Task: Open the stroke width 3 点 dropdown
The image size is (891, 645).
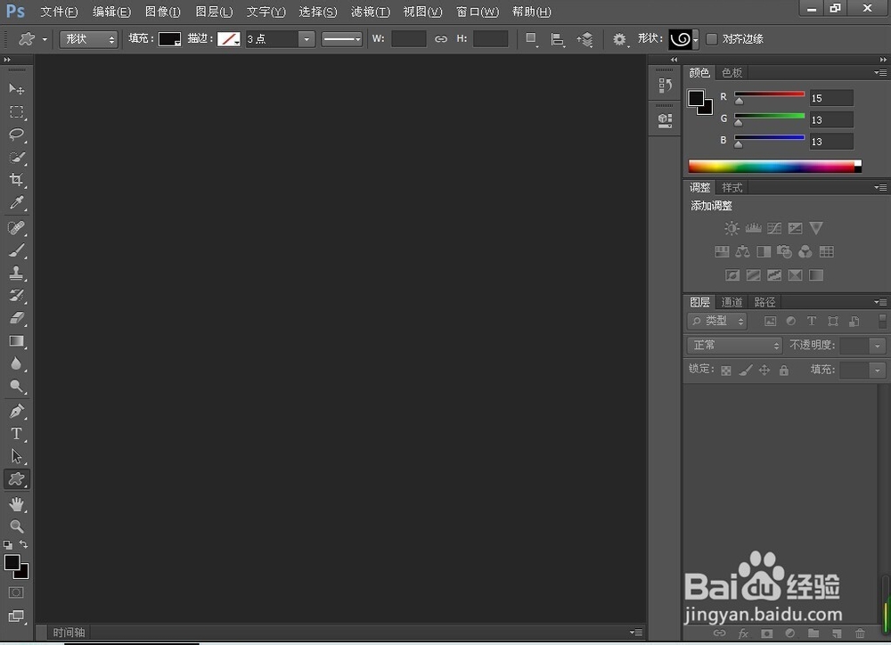Action: [307, 38]
